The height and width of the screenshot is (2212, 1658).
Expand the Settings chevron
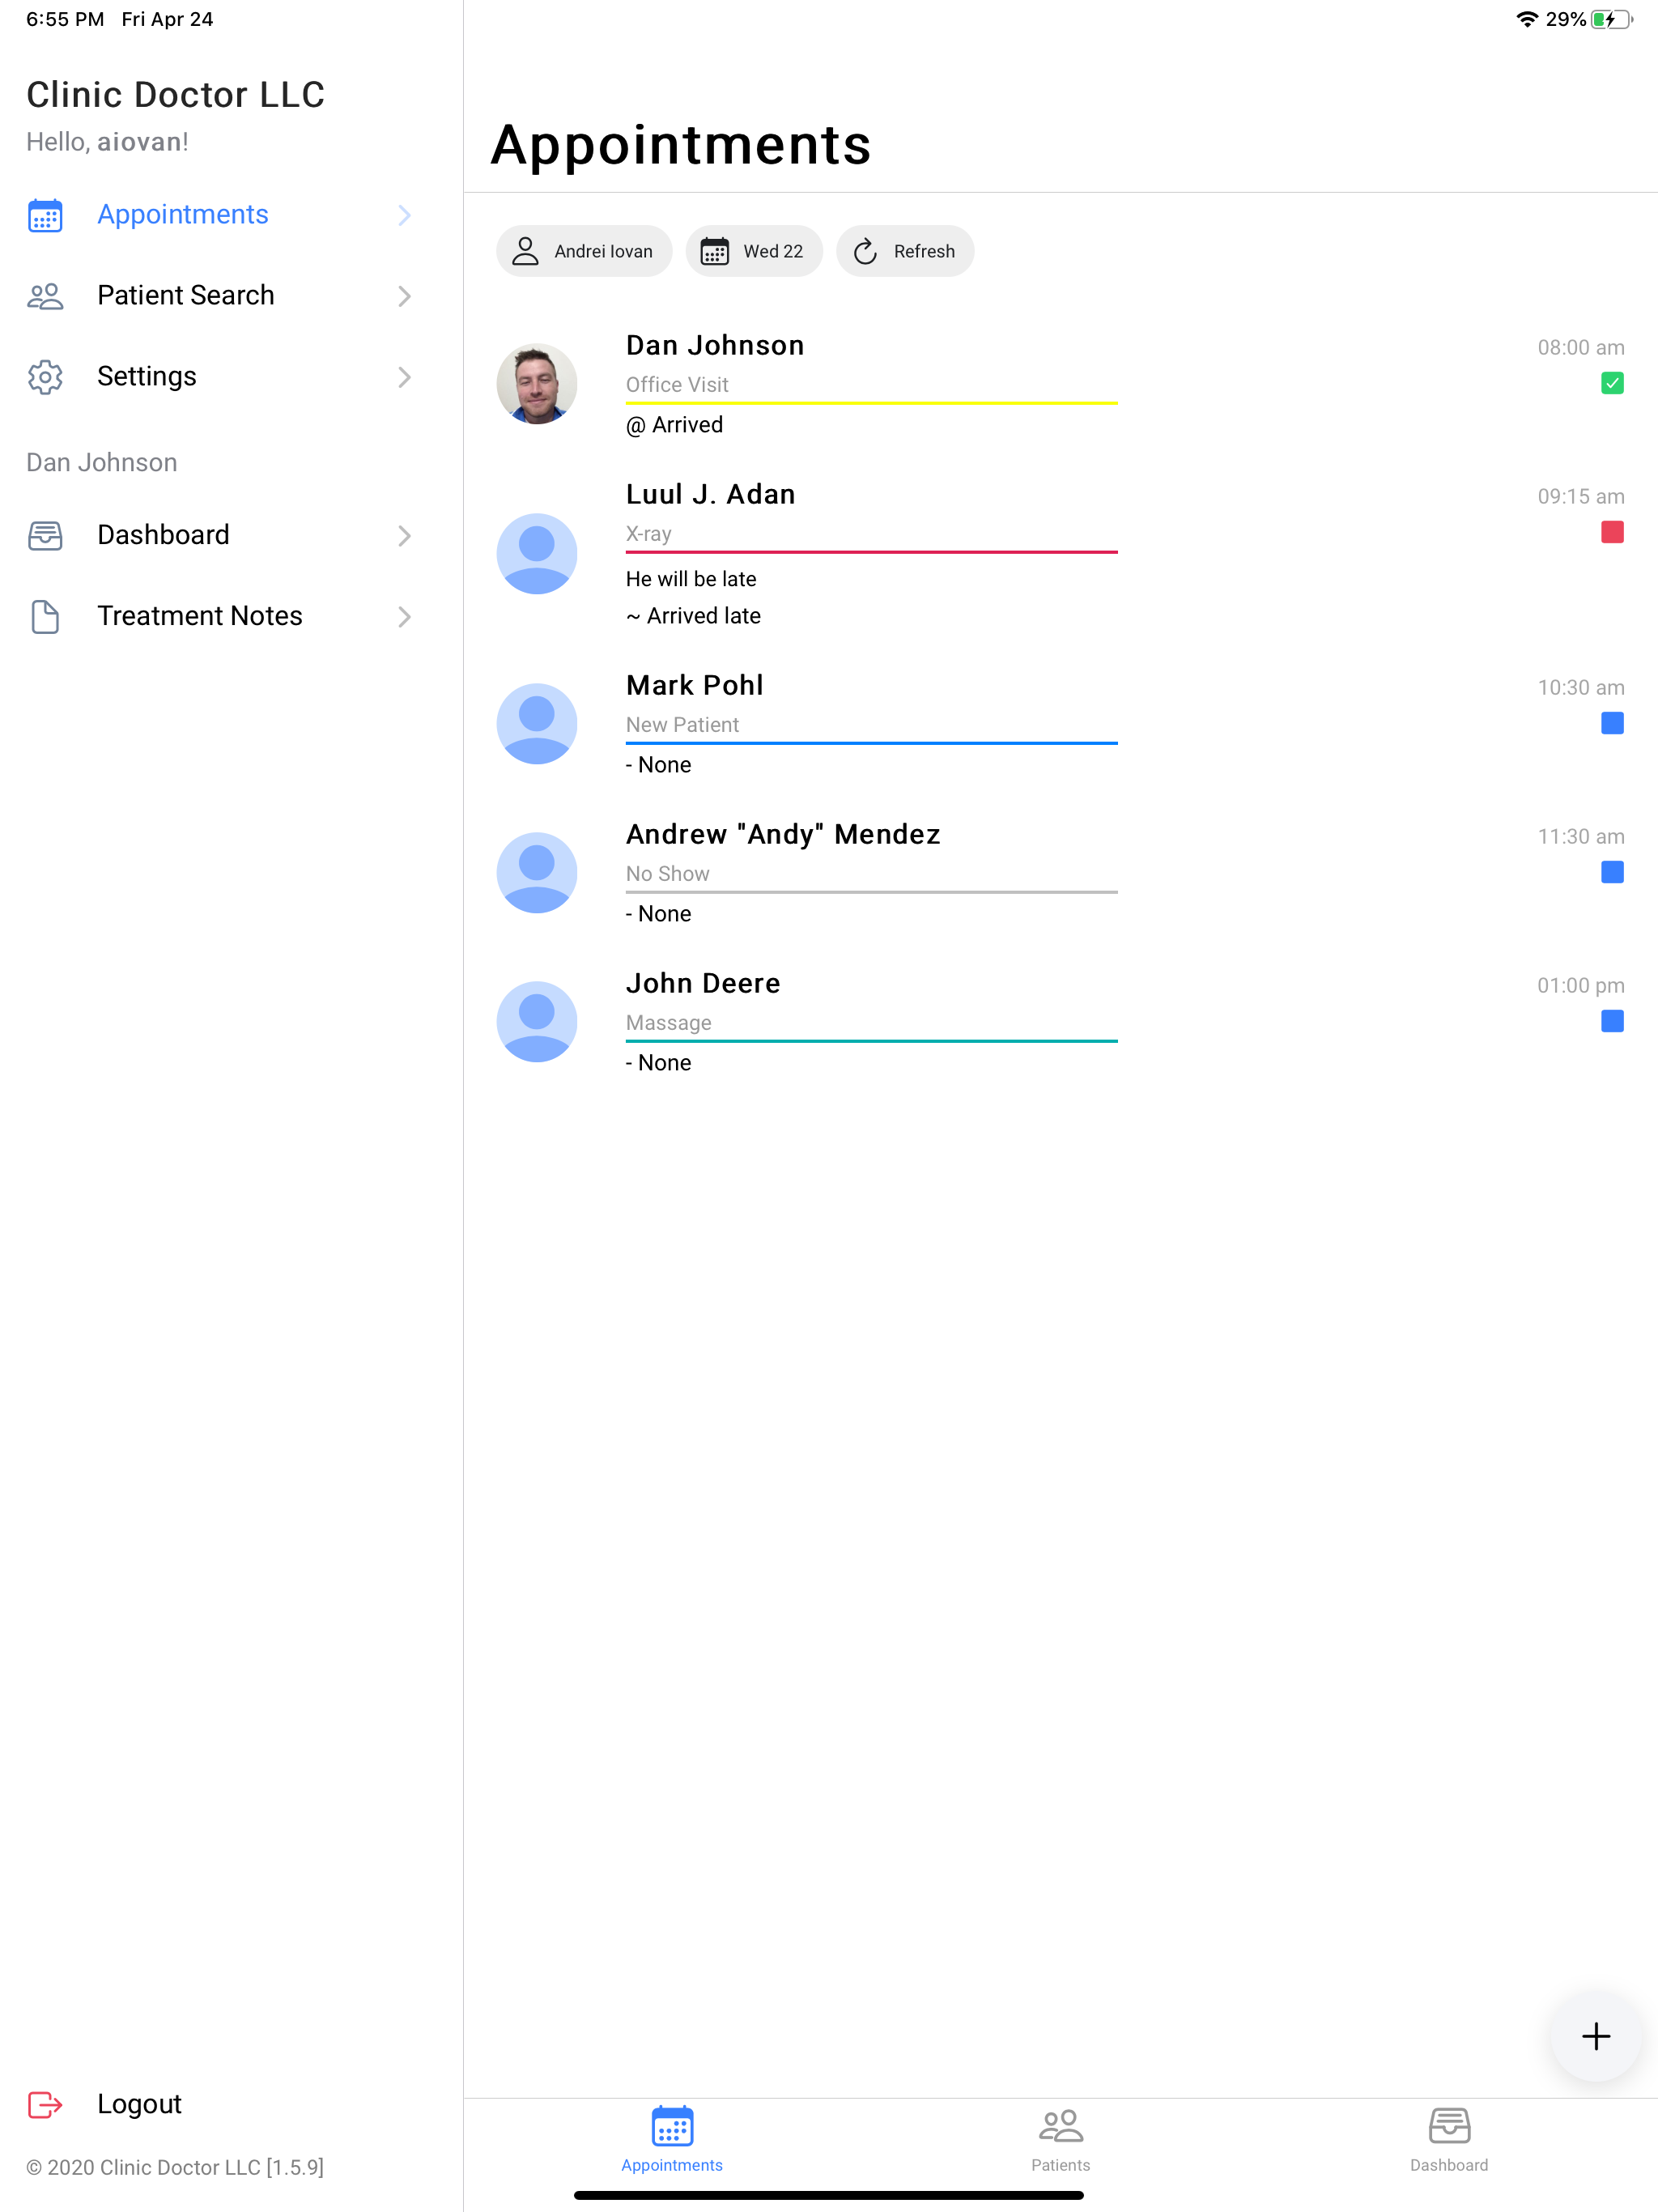pos(404,377)
